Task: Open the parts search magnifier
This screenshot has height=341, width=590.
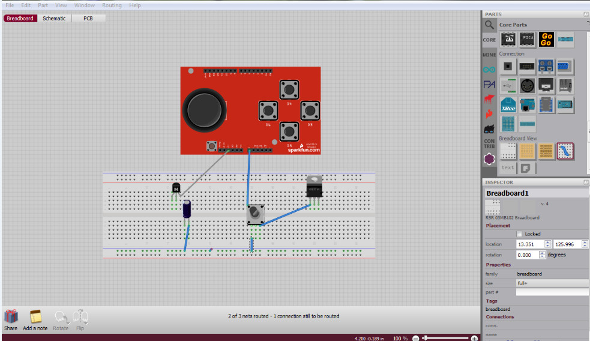Action: (x=490, y=25)
